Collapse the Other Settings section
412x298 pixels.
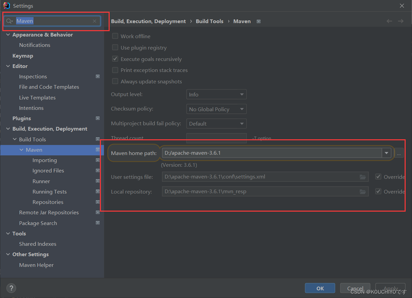click(8, 254)
